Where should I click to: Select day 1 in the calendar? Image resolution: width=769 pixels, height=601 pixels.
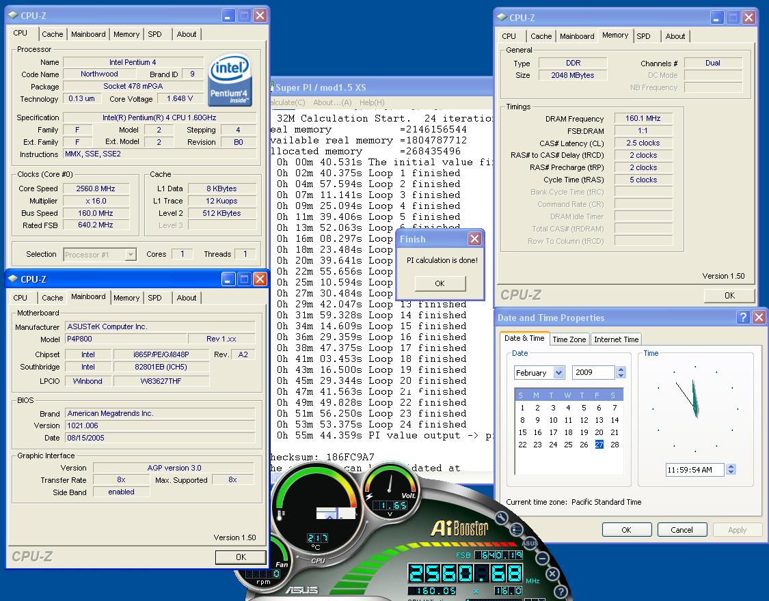click(x=522, y=408)
